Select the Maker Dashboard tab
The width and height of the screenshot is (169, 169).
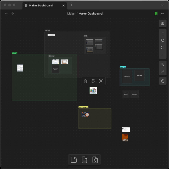click(x=41, y=5)
